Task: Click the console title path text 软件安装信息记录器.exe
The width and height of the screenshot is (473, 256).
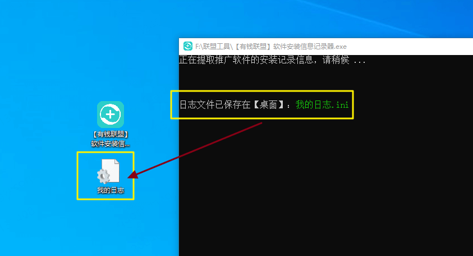Action: 310,47
